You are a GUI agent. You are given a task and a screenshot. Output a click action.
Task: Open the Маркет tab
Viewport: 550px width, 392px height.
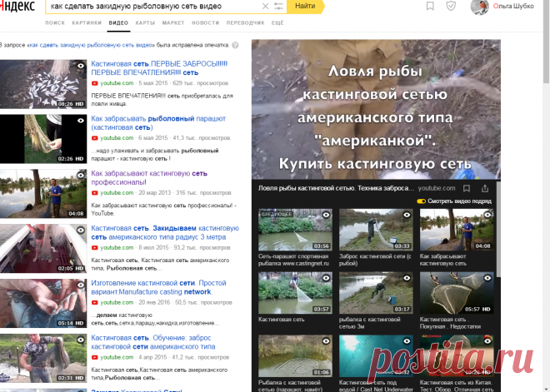[173, 22]
